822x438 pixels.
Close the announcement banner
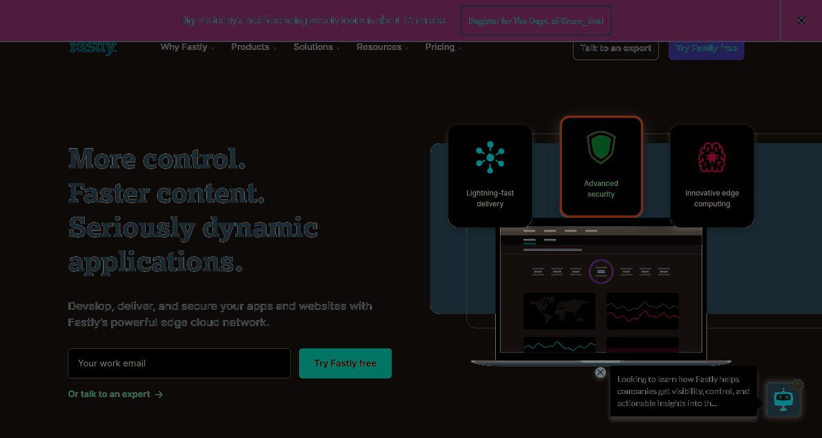point(802,20)
